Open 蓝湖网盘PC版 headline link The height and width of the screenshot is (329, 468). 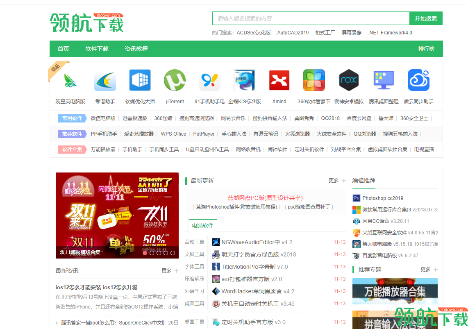coord(265,198)
